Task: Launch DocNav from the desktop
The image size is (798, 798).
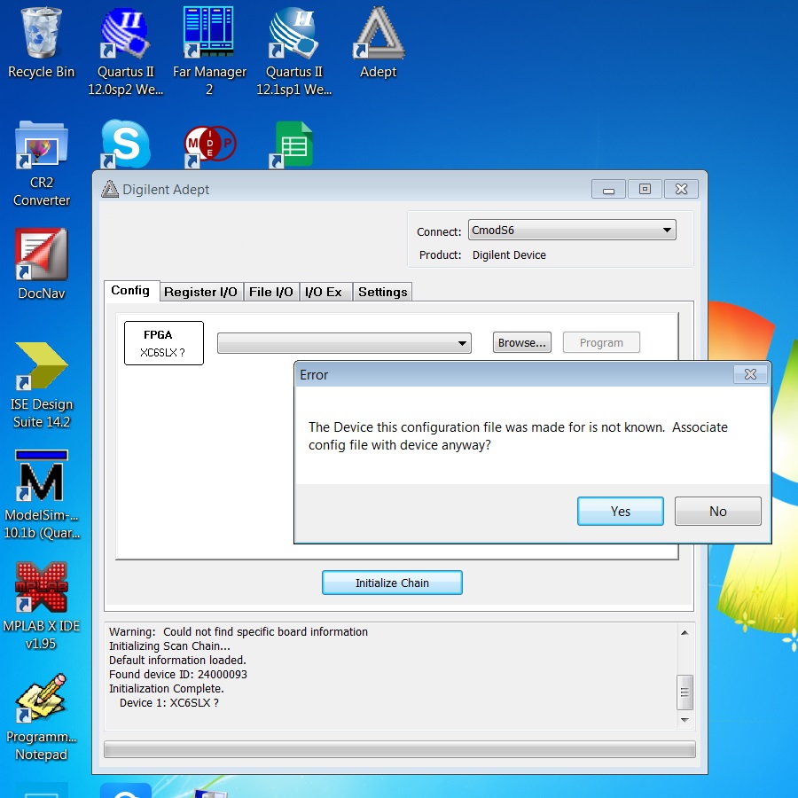Action: click(41, 255)
